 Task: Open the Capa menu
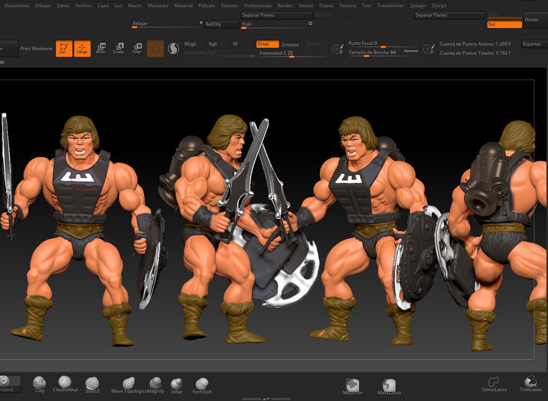pos(103,6)
